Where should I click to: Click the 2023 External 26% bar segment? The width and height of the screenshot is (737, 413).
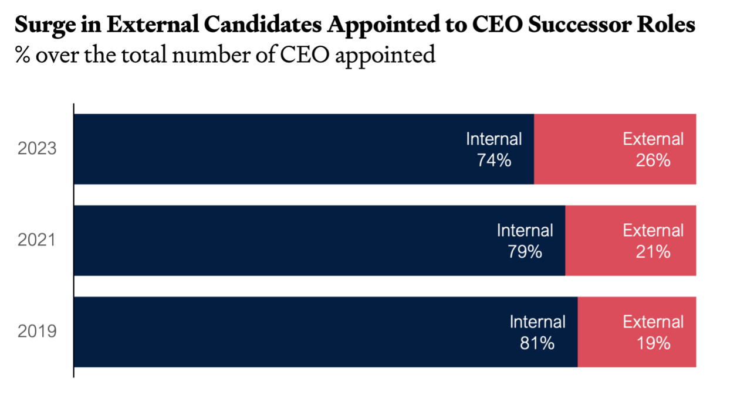pyautogui.click(x=615, y=149)
